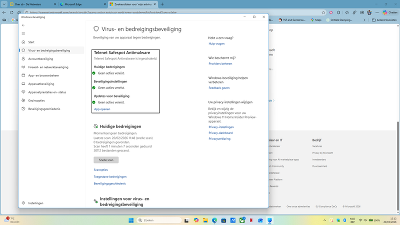Open Toegestane bedreigingen link

(x=110, y=177)
